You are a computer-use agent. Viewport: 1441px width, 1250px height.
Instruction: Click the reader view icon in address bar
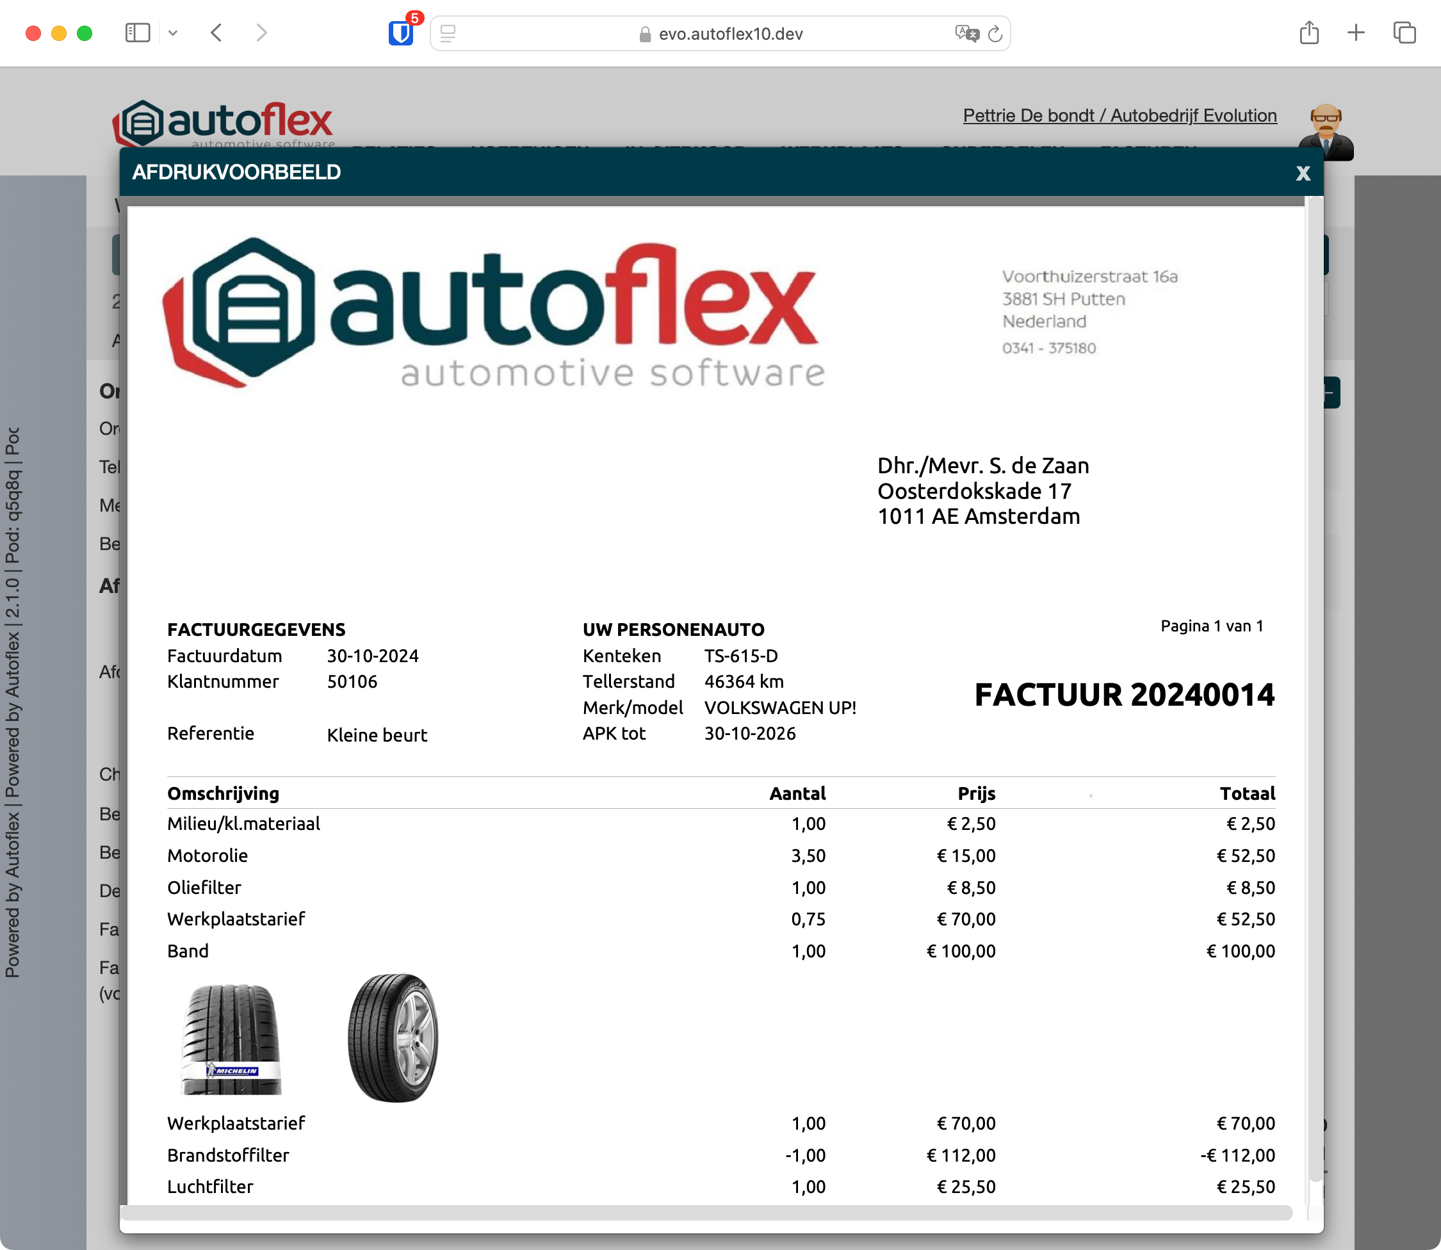click(x=448, y=33)
